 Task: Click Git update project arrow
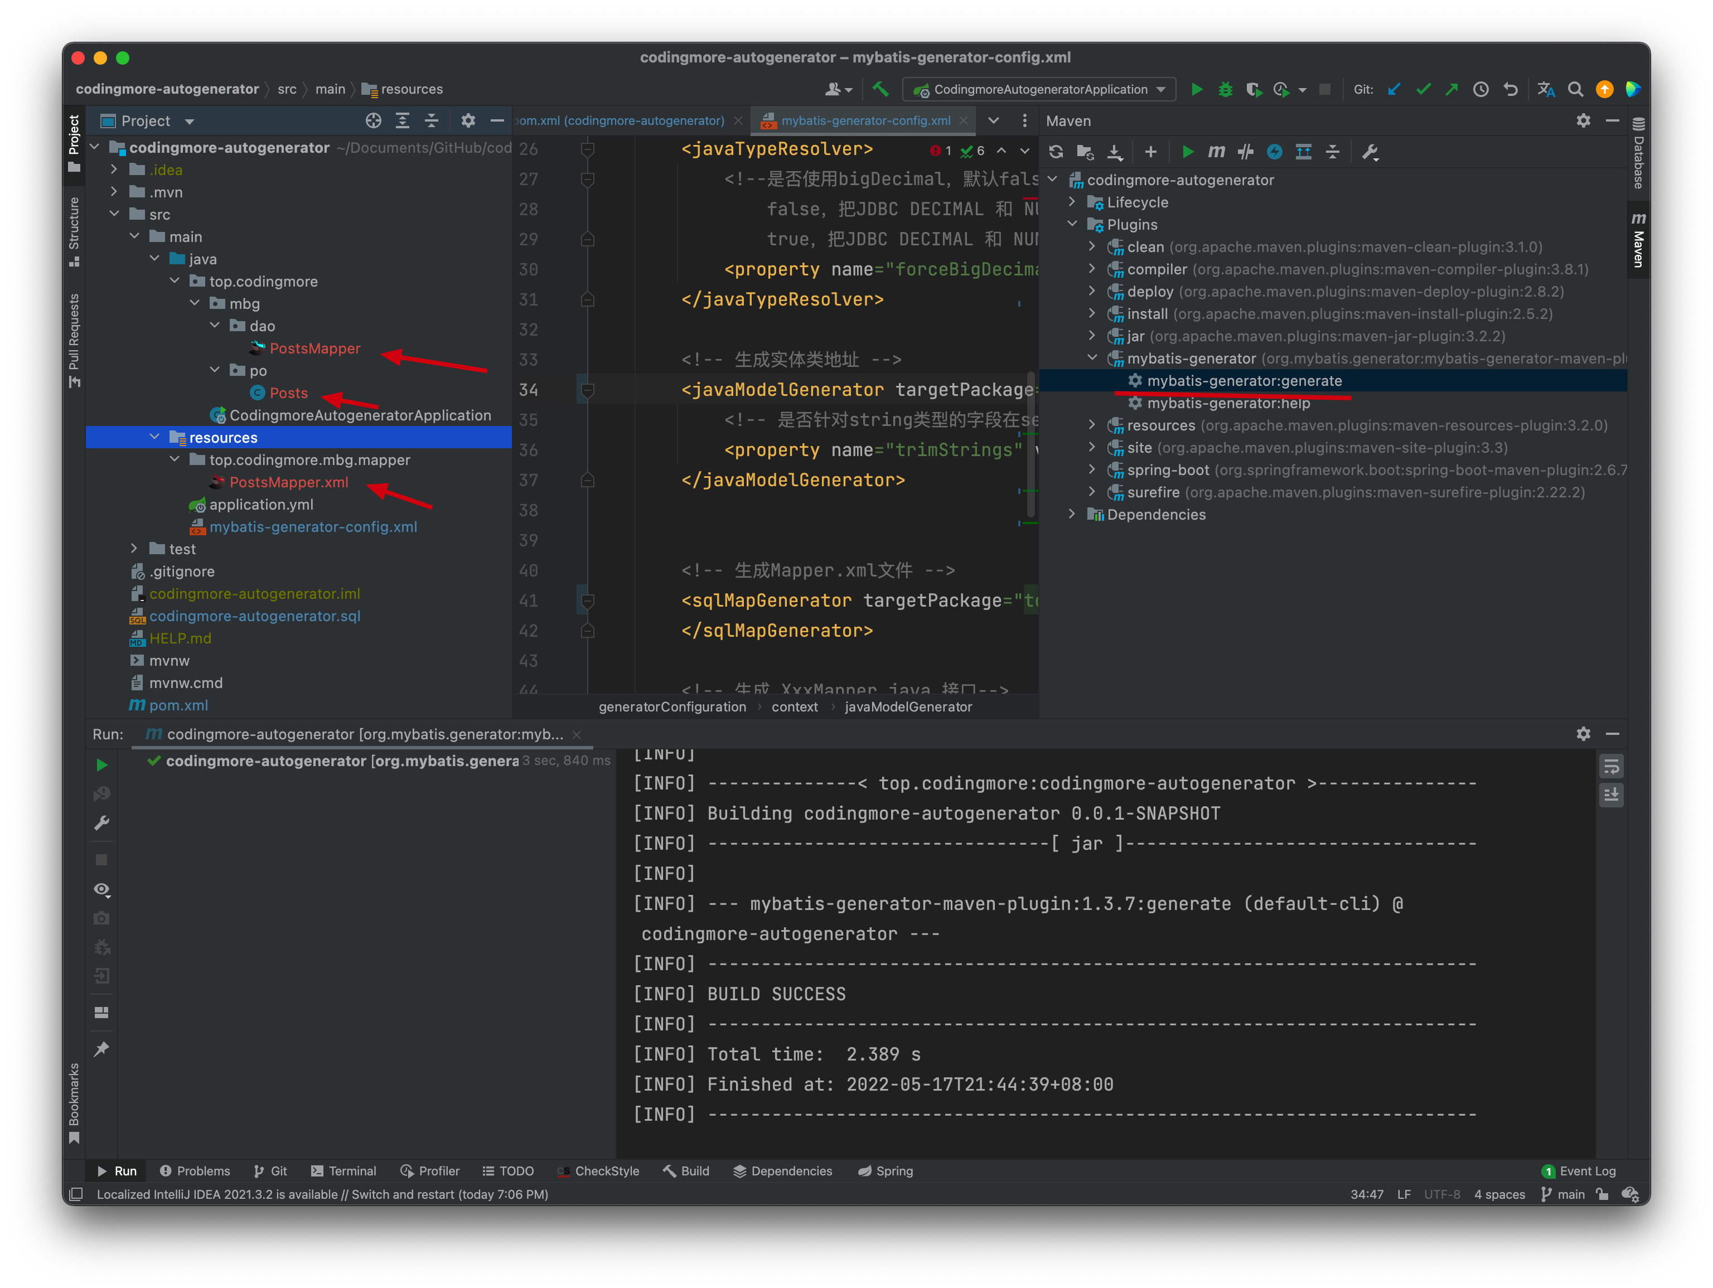click(x=1394, y=89)
